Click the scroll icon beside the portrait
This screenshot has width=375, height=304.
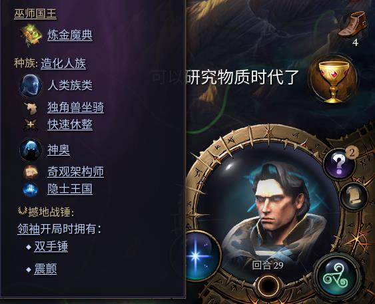(354, 196)
